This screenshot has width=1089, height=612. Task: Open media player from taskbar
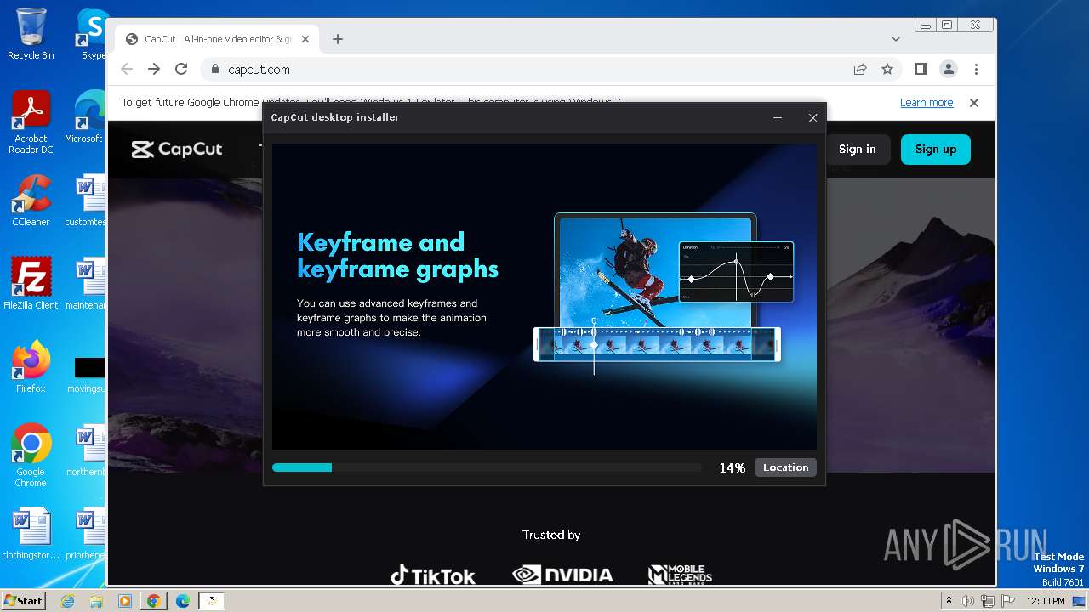point(125,601)
